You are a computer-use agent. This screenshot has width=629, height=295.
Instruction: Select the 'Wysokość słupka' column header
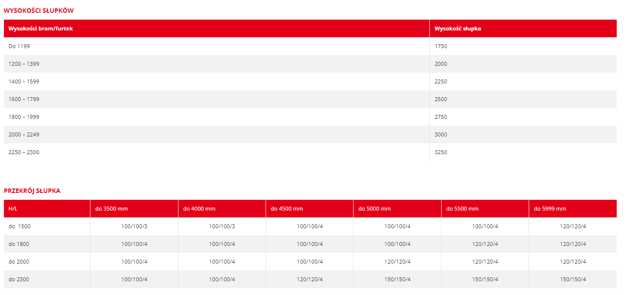click(523, 28)
